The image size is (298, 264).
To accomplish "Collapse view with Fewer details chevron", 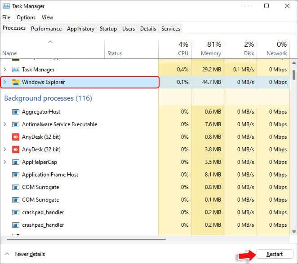I will pyautogui.click(x=7, y=254).
